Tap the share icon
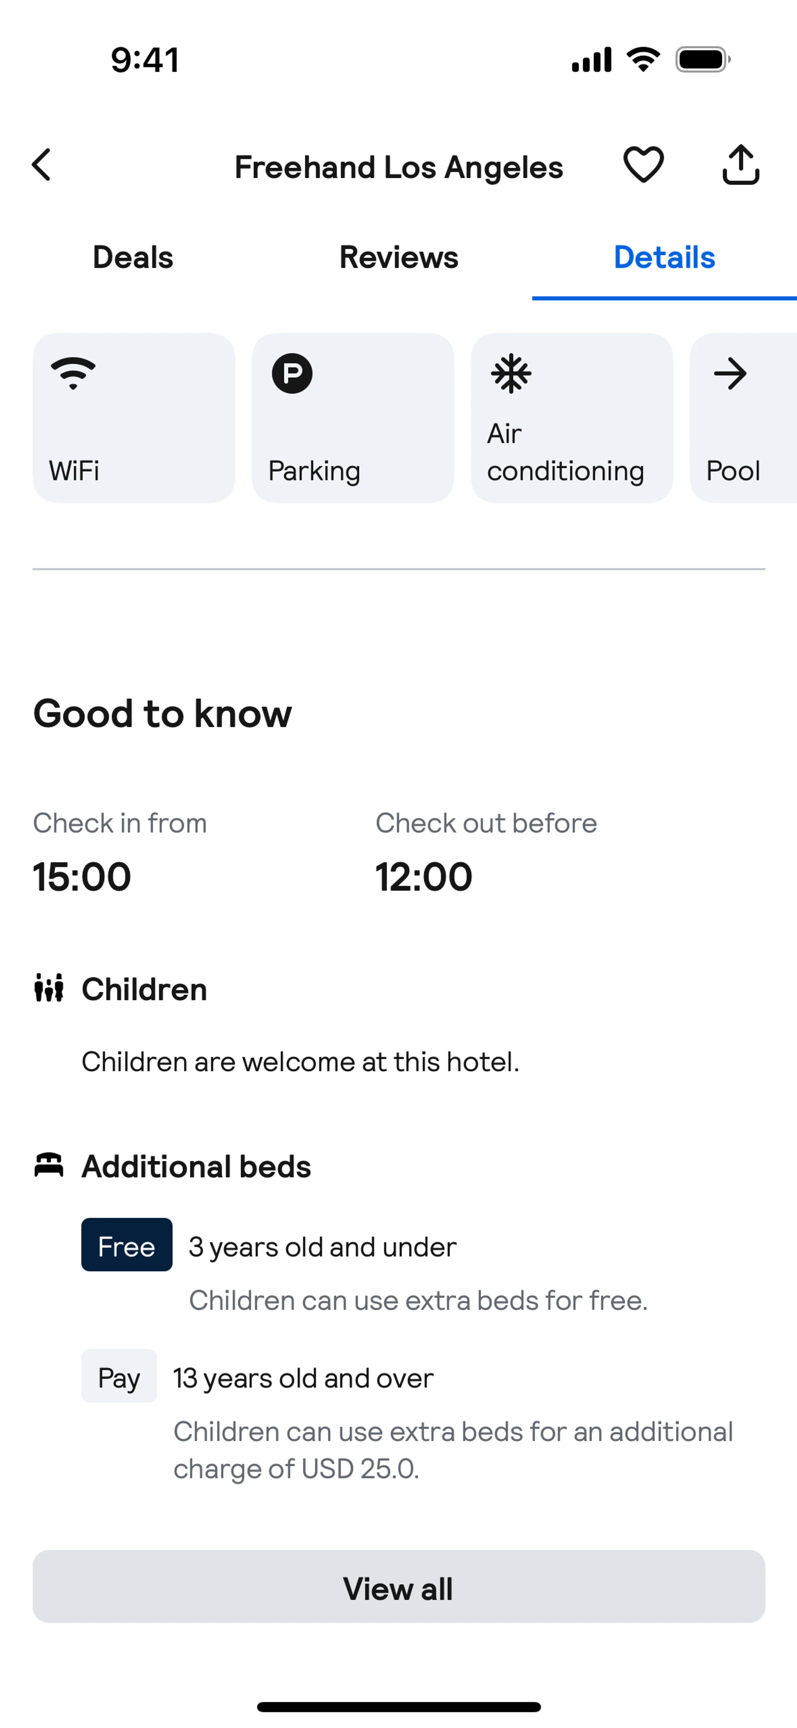797x1728 pixels. coord(741,164)
